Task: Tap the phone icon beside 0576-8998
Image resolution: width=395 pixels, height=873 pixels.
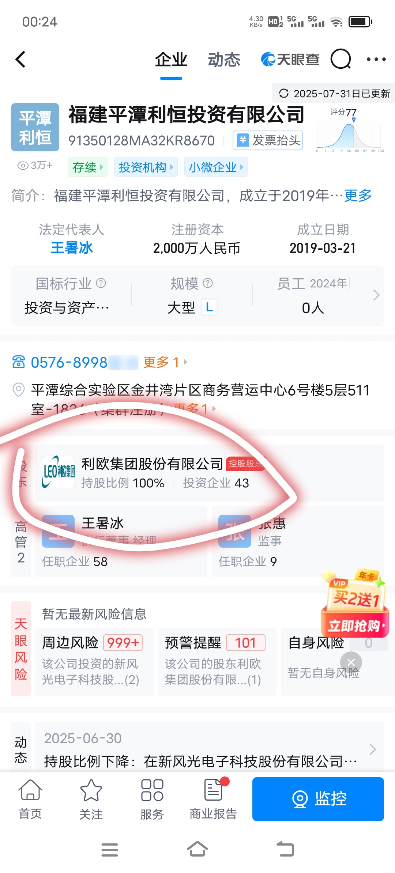Action: click(x=19, y=362)
